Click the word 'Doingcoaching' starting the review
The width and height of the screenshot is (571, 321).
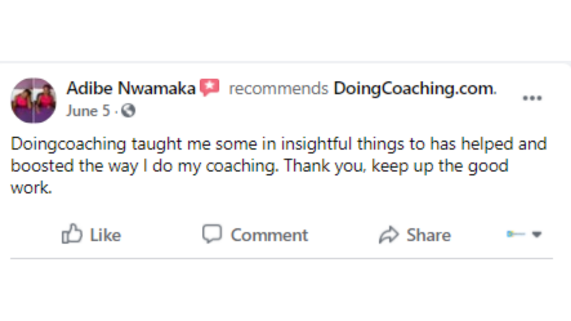point(68,144)
